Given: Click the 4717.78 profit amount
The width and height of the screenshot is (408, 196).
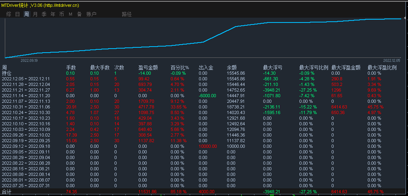Looking at the screenshot, I should coord(146,107).
